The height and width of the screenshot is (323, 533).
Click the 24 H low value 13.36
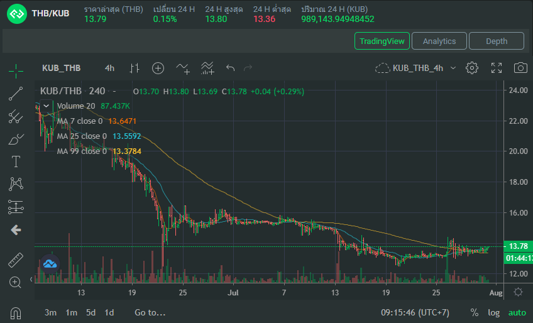tap(264, 19)
